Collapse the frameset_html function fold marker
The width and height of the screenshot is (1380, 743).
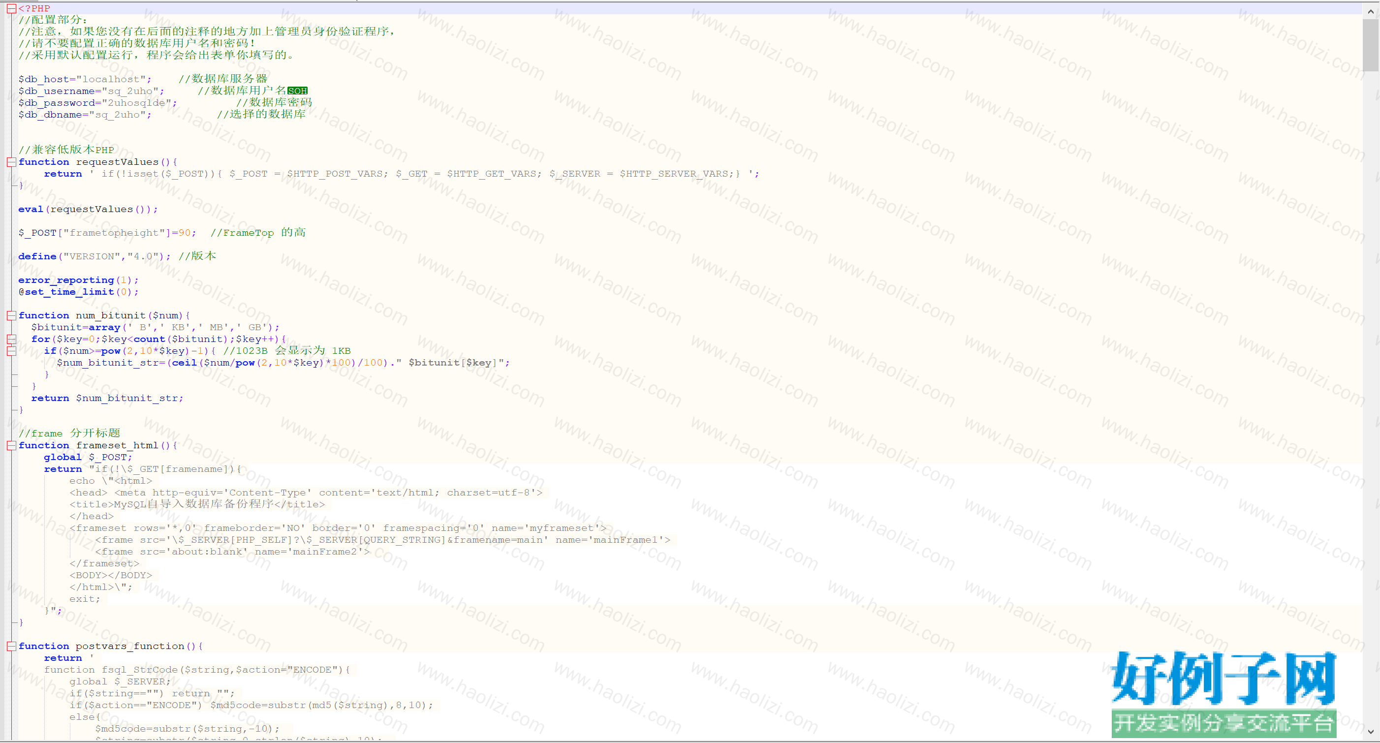tap(11, 445)
